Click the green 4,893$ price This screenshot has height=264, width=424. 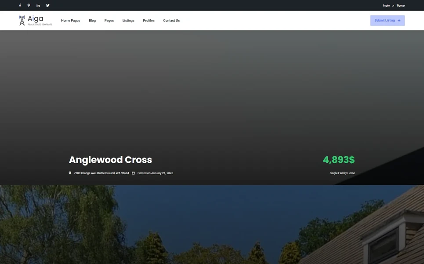tap(339, 159)
